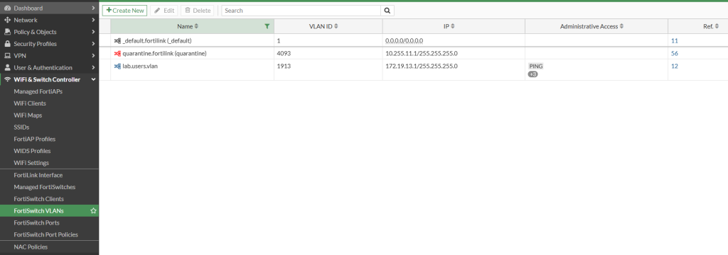Open reference count 11 link

tap(675, 40)
